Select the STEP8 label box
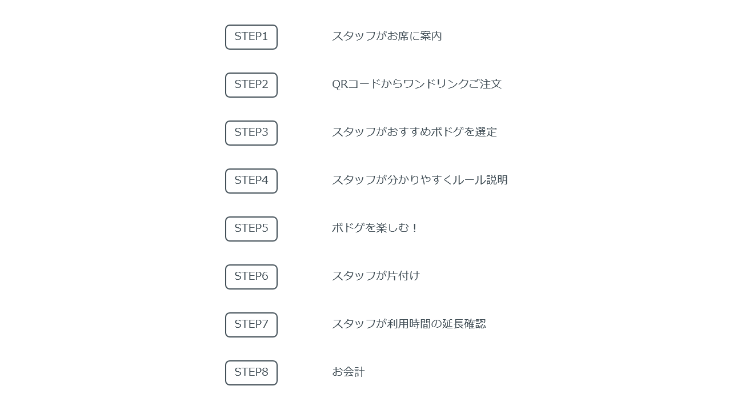The height and width of the screenshot is (410, 741). (251, 373)
